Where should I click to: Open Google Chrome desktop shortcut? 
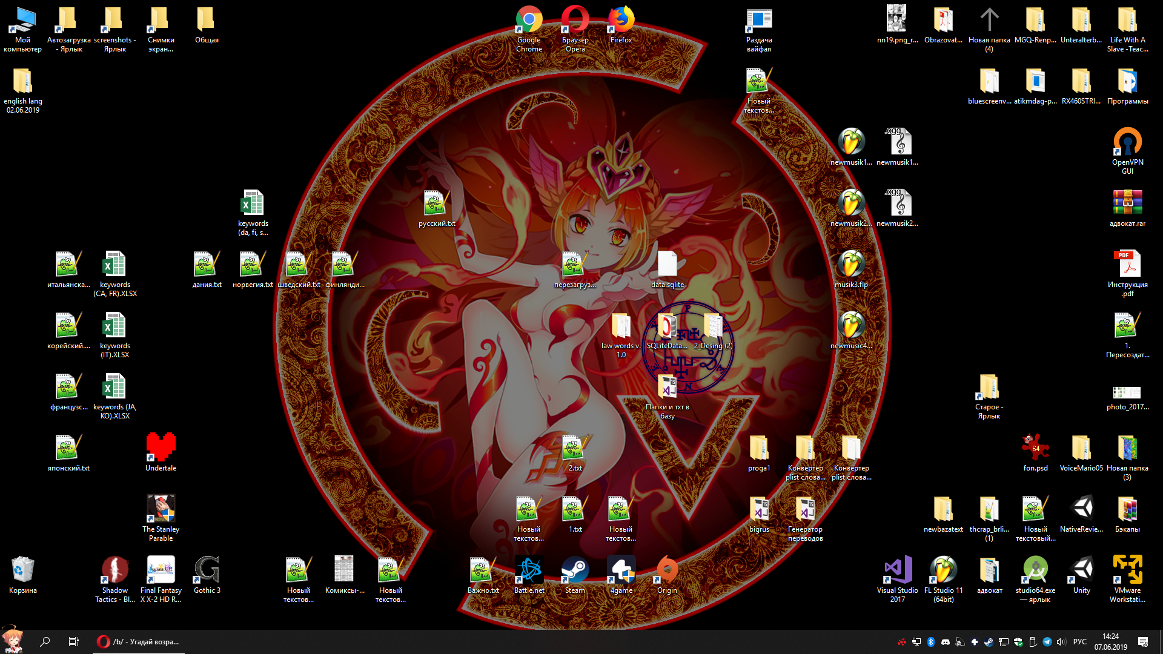click(x=529, y=20)
